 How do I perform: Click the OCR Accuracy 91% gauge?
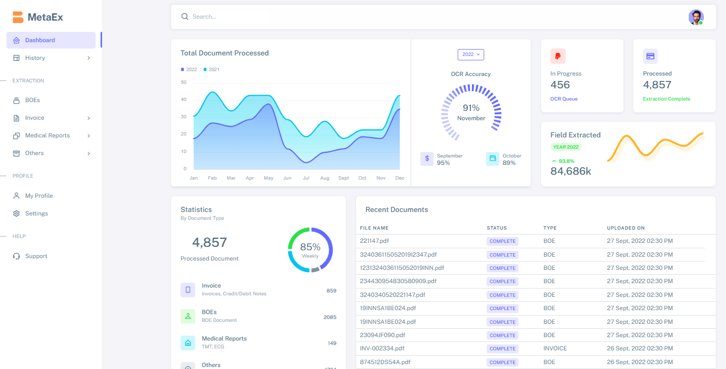[x=471, y=114]
